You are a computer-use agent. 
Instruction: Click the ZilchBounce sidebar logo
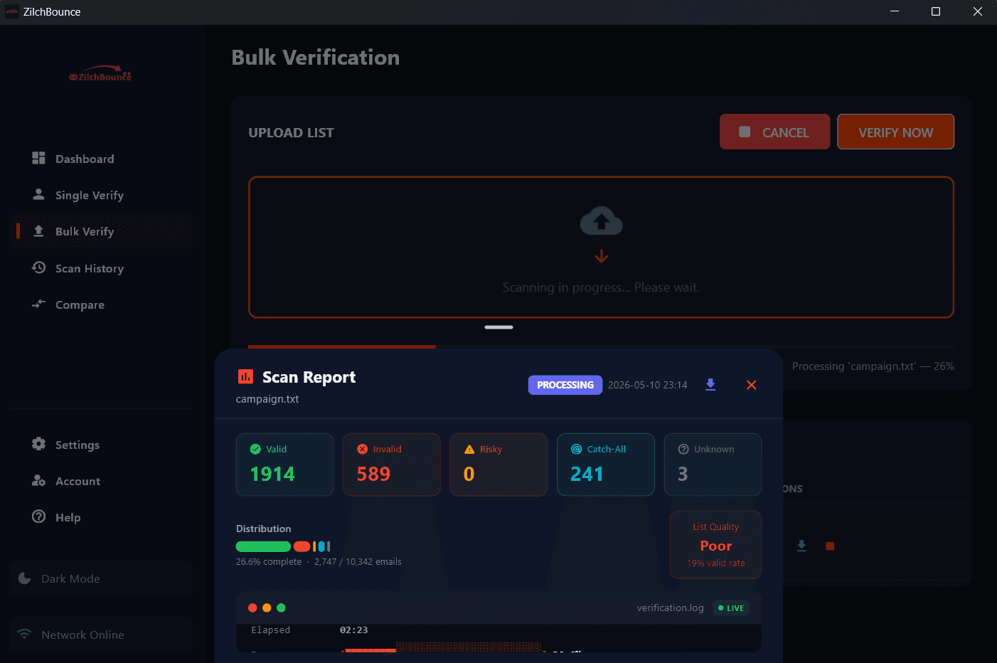coord(100,74)
